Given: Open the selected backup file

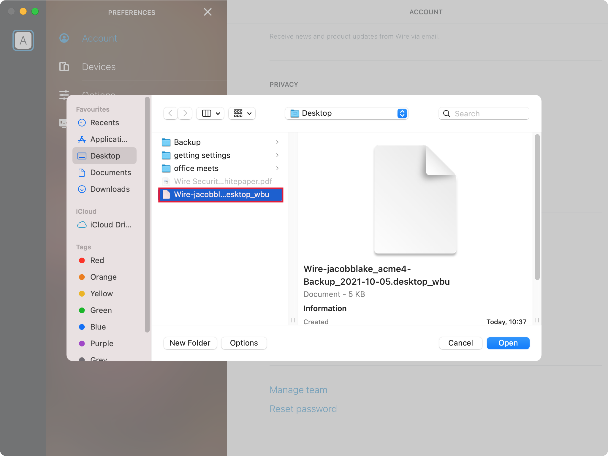Looking at the screenshot, I should (508, 343).
